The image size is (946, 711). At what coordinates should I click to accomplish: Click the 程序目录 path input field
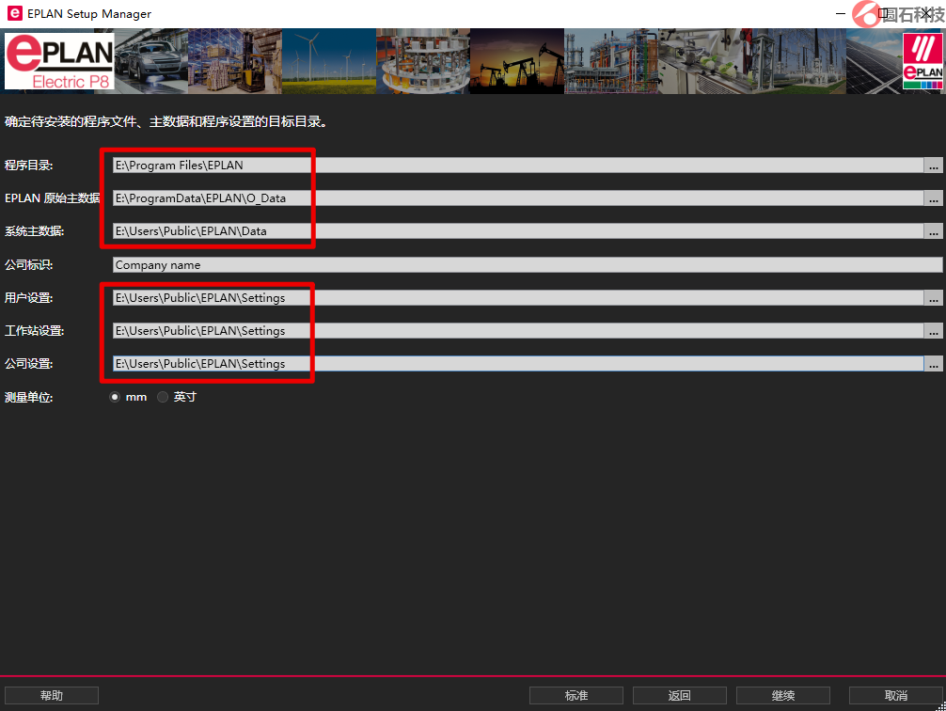coord(518,166)
